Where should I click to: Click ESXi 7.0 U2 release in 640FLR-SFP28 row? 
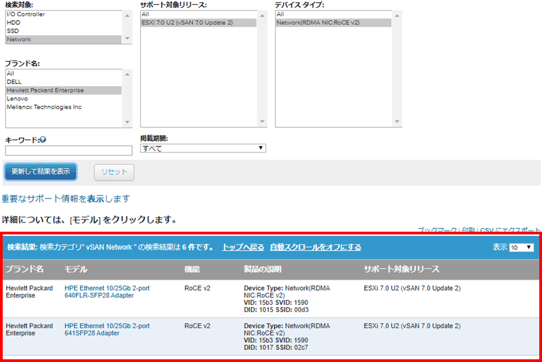[412, 288]
